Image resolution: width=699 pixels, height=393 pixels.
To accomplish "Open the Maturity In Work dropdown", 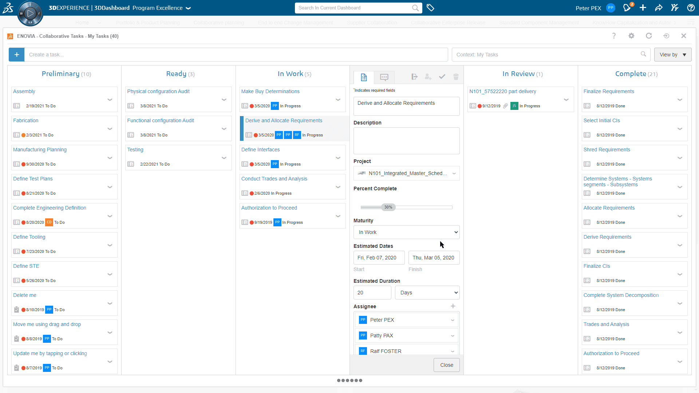I will [406, 232].
